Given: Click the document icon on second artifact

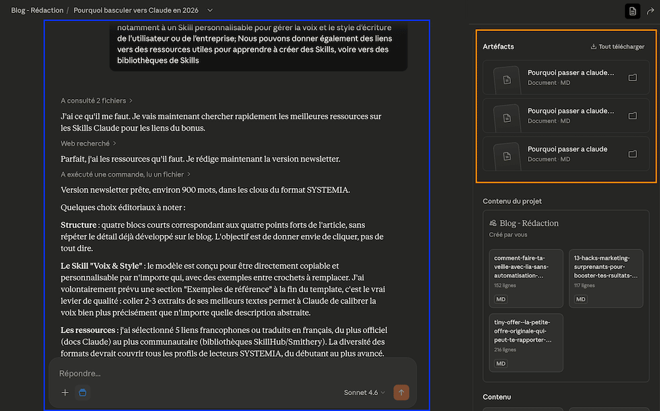Looking at the screenshot, I should pyautogui.click(x=506, y=117).
